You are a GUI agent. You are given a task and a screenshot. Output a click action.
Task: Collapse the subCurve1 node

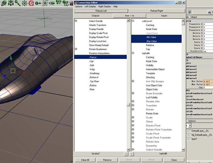tap(133, 21)
